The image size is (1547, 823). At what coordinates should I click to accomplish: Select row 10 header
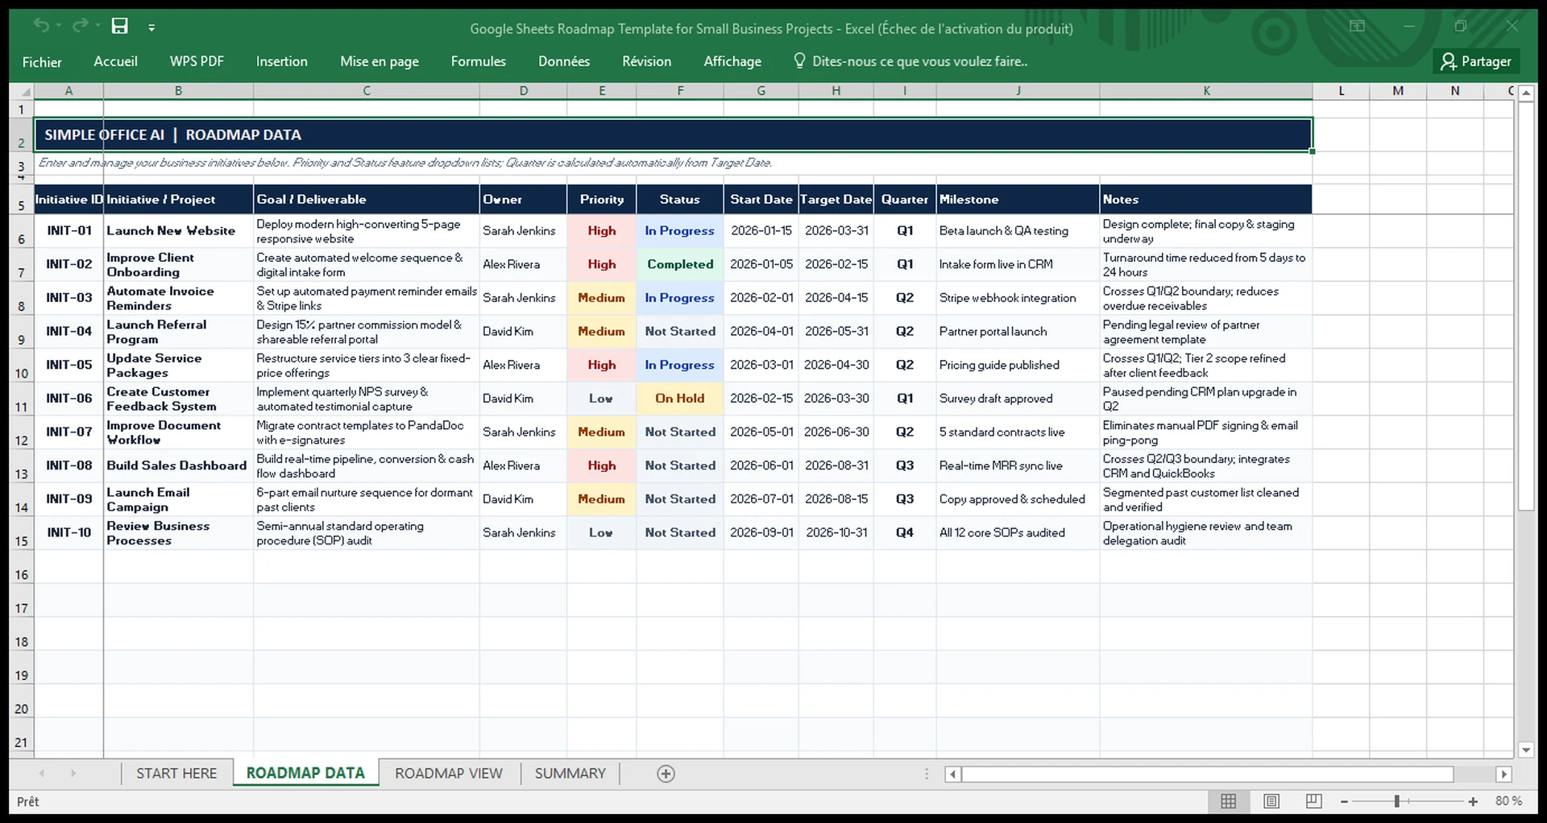(22, 365)
